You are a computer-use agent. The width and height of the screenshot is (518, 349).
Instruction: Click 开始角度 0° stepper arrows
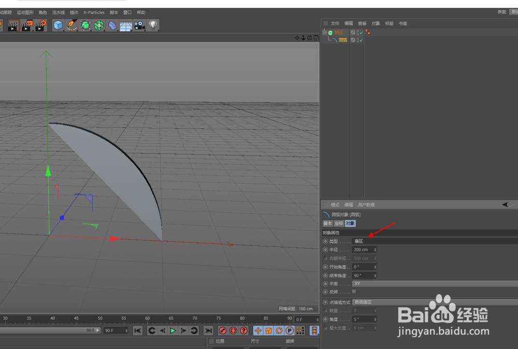tap(375, 267)
